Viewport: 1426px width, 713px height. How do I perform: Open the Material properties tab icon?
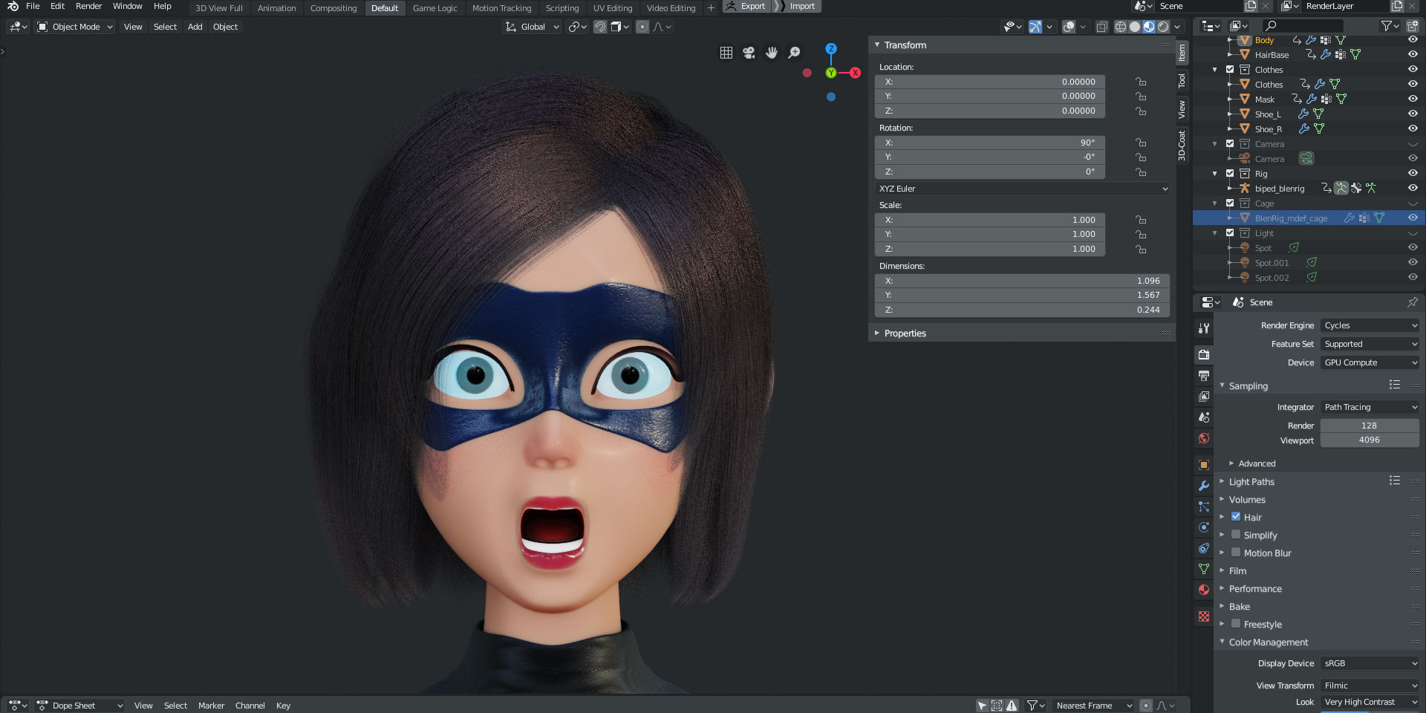tap(1204, 590)
